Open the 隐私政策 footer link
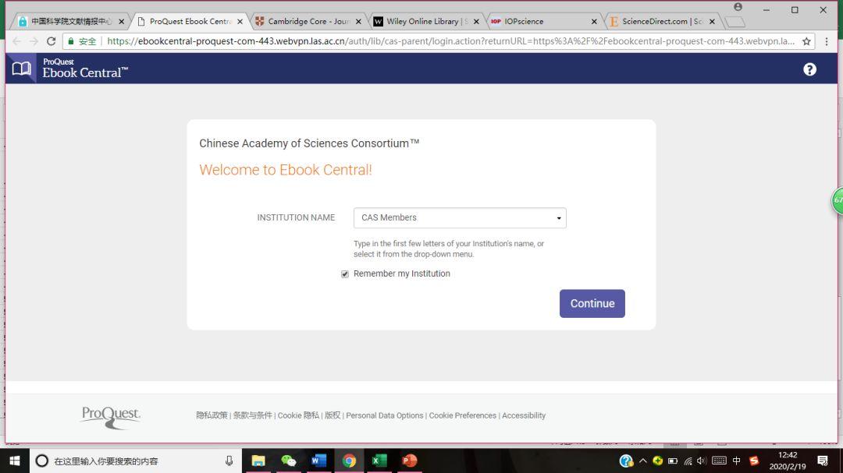Image resolution: width=843 pixels, height=473 pixels. (x=212, y=415)
